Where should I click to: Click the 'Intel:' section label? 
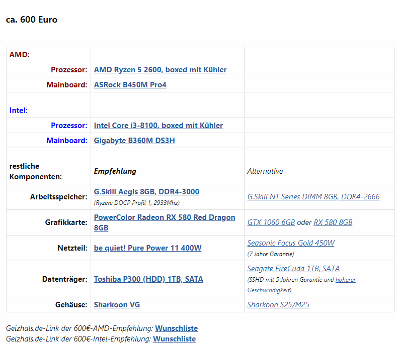pyautogui.click(x=19, y=110)
